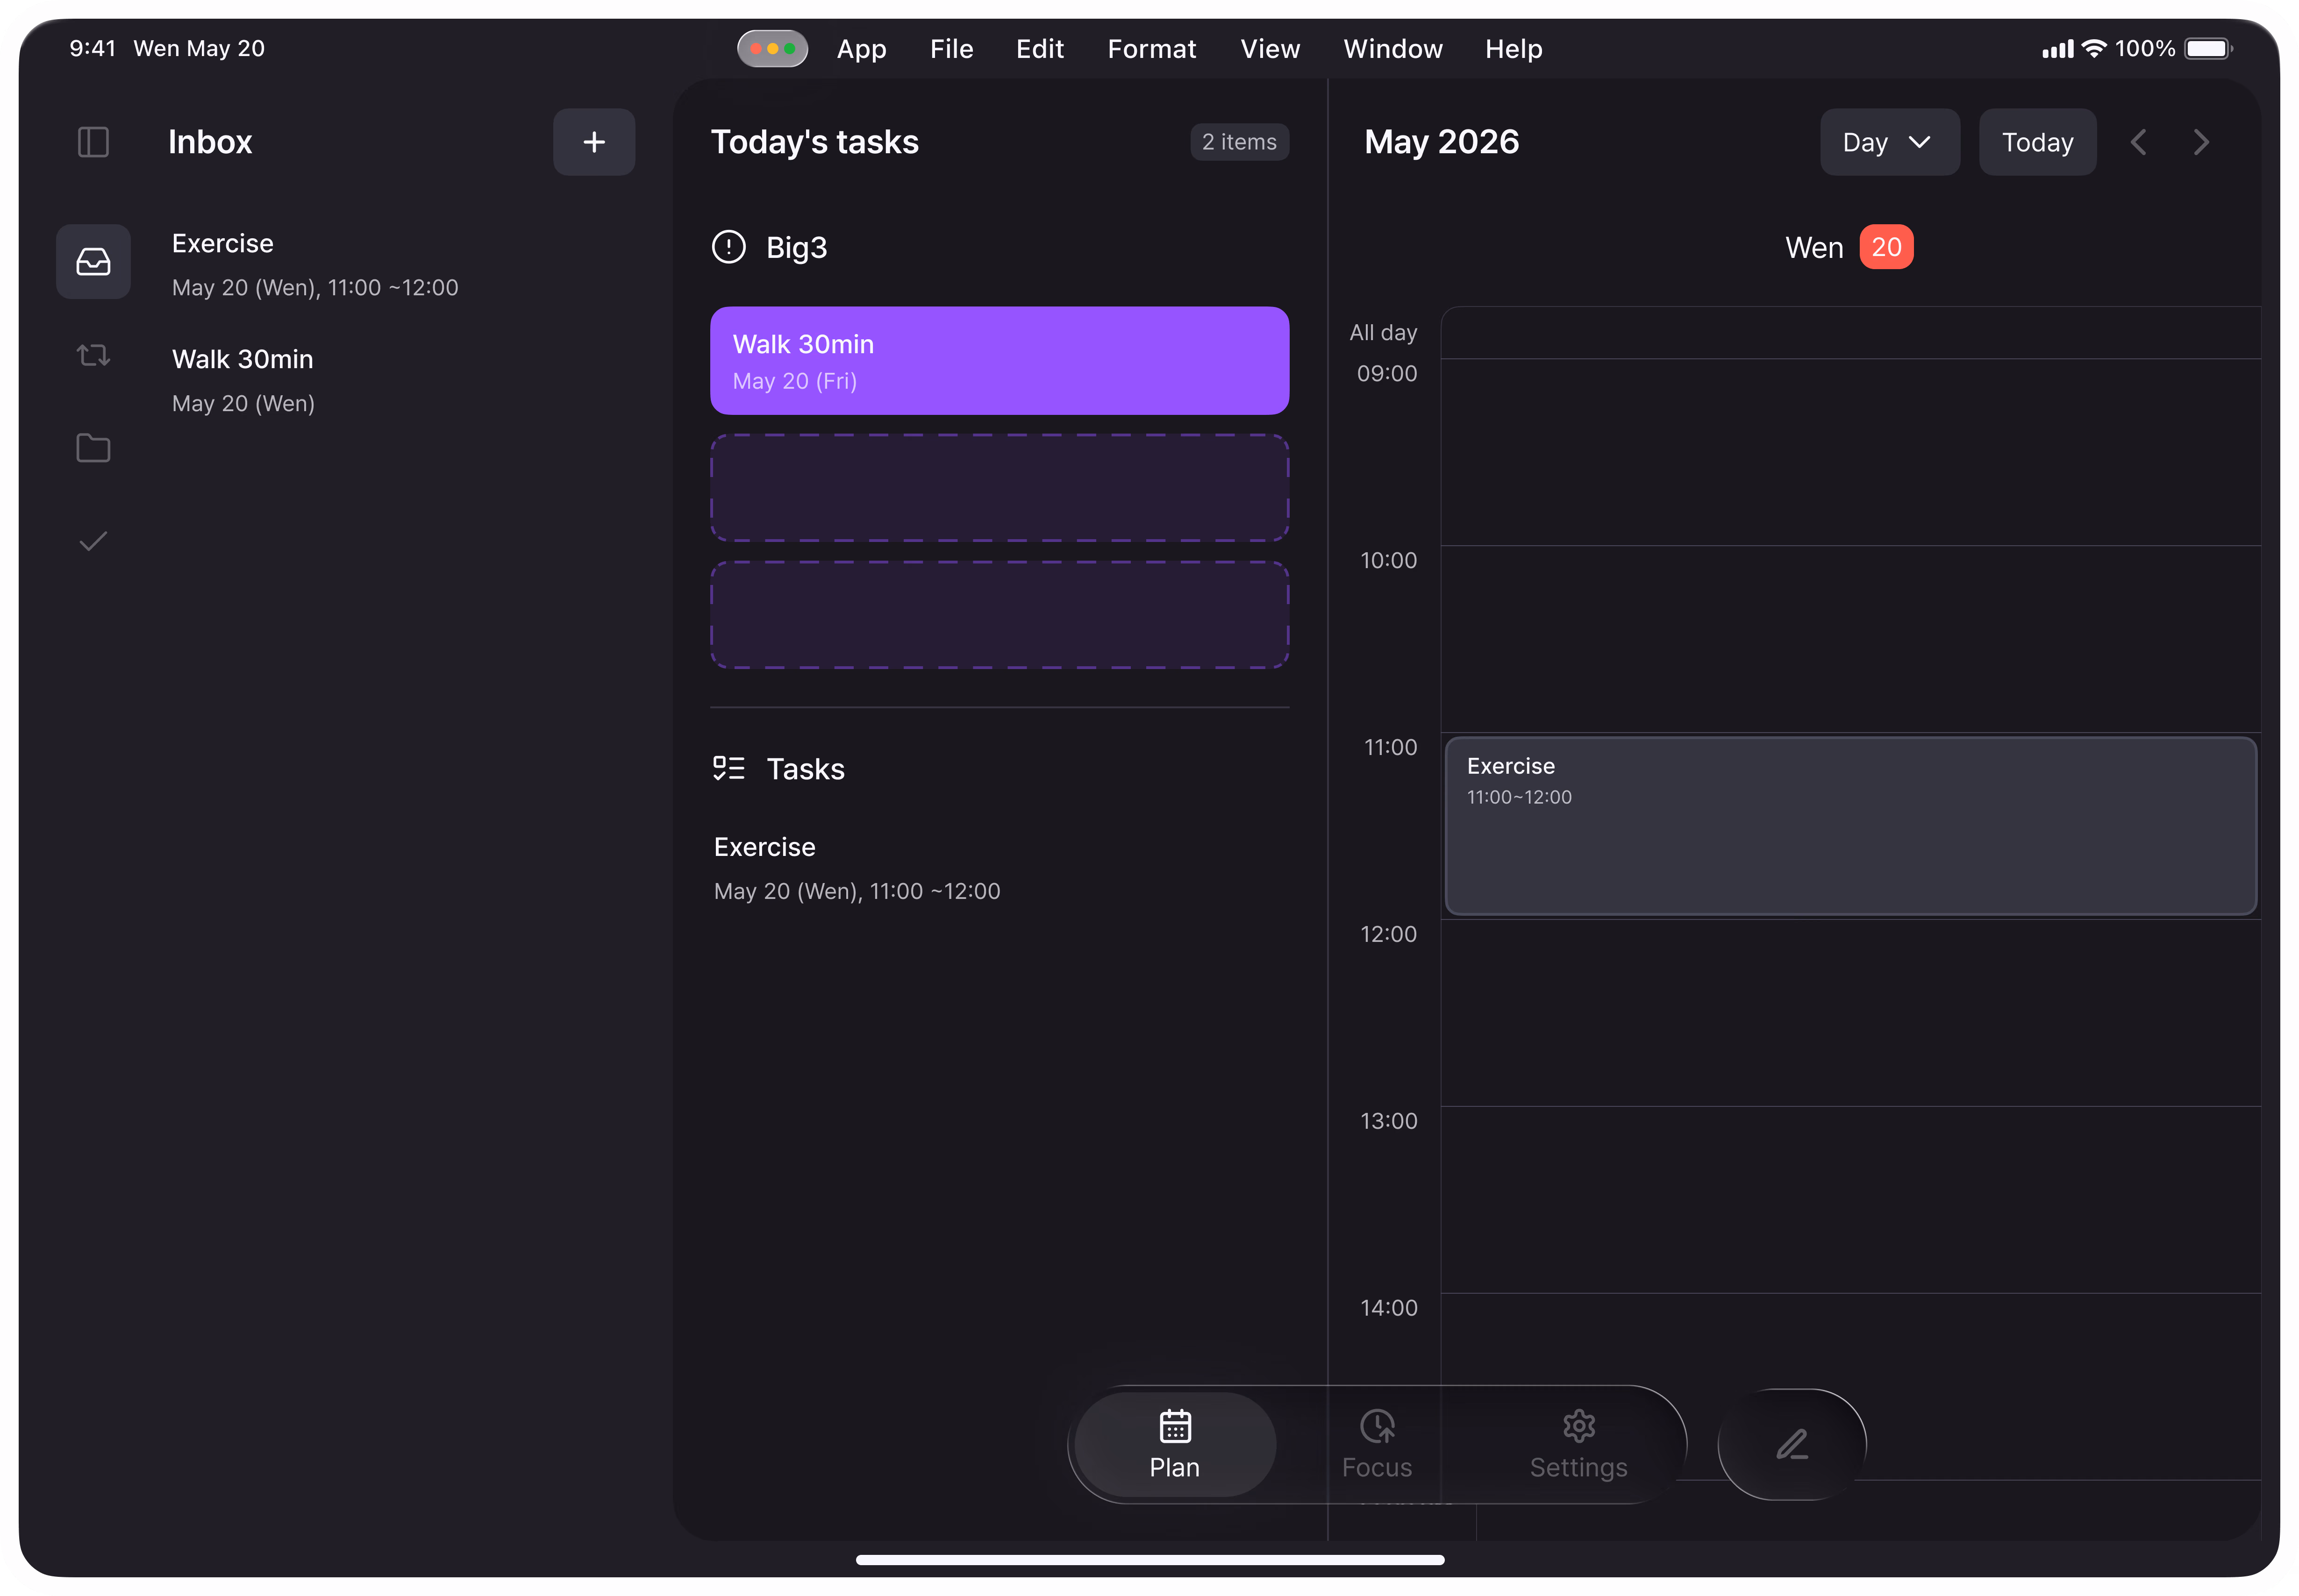The width and height of the screenshot is (2299, 1596).
Task: Click the Big3 exclamation icon
Action: (x=728, y=247)
